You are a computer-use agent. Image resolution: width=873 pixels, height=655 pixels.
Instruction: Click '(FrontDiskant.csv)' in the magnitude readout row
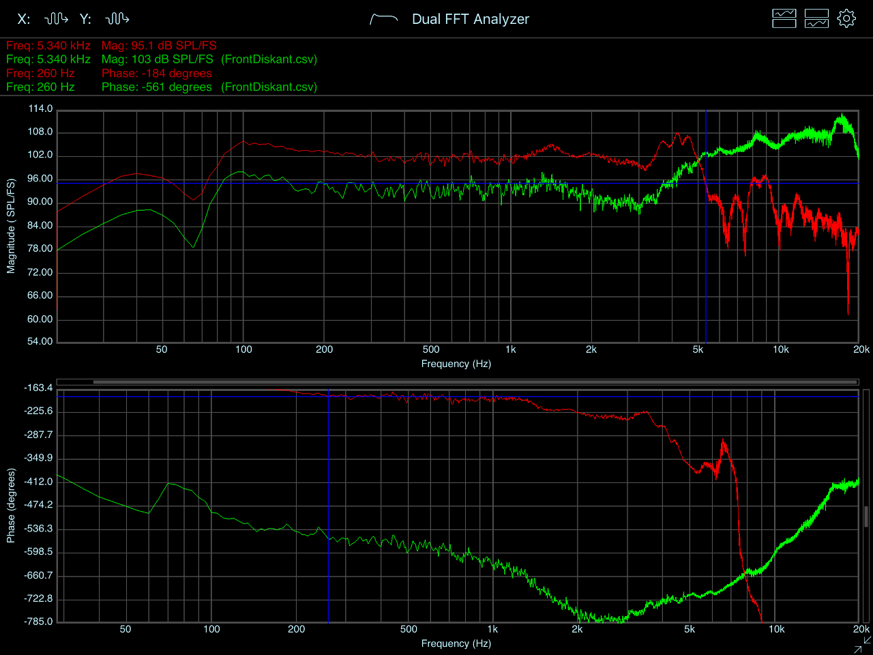point(269,59)
